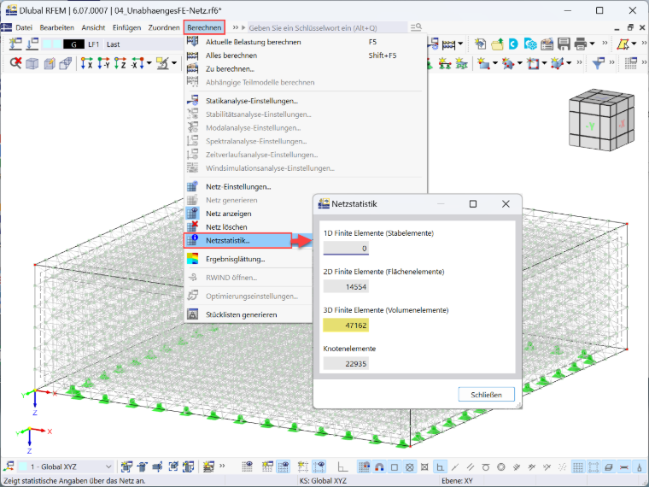Click the new solid icon
Image resolution: width=649 pixels, height=487 pixels.
(558, 63)
